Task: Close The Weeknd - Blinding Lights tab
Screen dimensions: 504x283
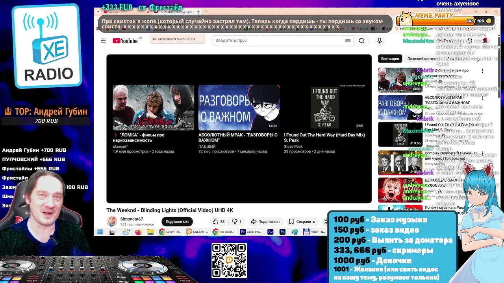Action: click(198, 12)
